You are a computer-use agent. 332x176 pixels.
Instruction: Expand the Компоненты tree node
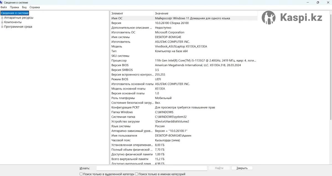[x=2, y=22]
